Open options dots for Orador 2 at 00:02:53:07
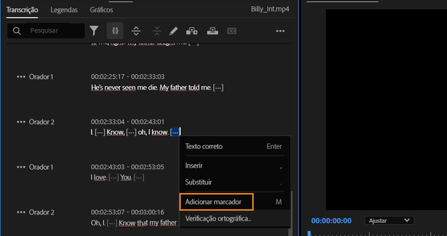 point(21,212)
